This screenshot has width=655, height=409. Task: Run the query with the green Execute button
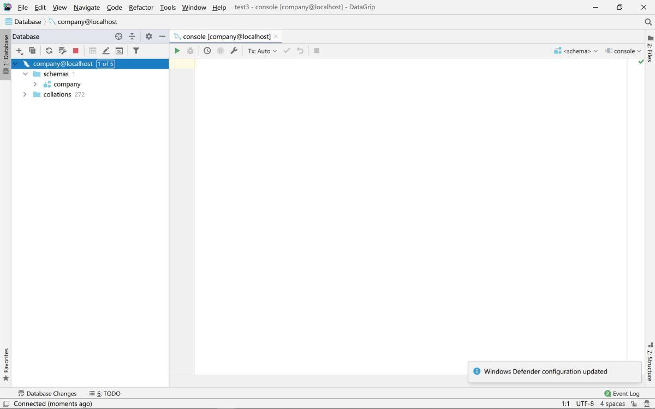coord(177,51)
